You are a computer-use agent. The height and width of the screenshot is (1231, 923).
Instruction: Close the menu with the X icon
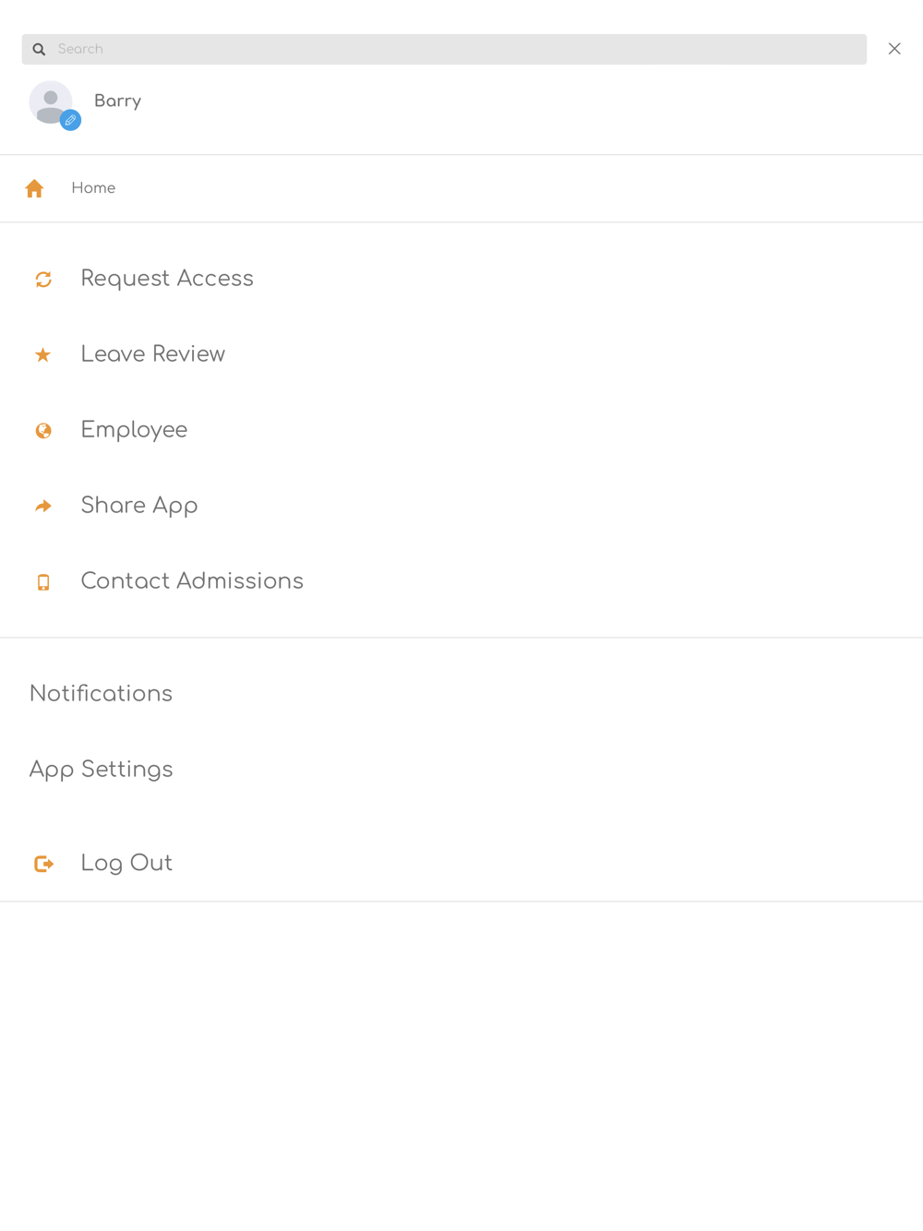coord(894,49)
